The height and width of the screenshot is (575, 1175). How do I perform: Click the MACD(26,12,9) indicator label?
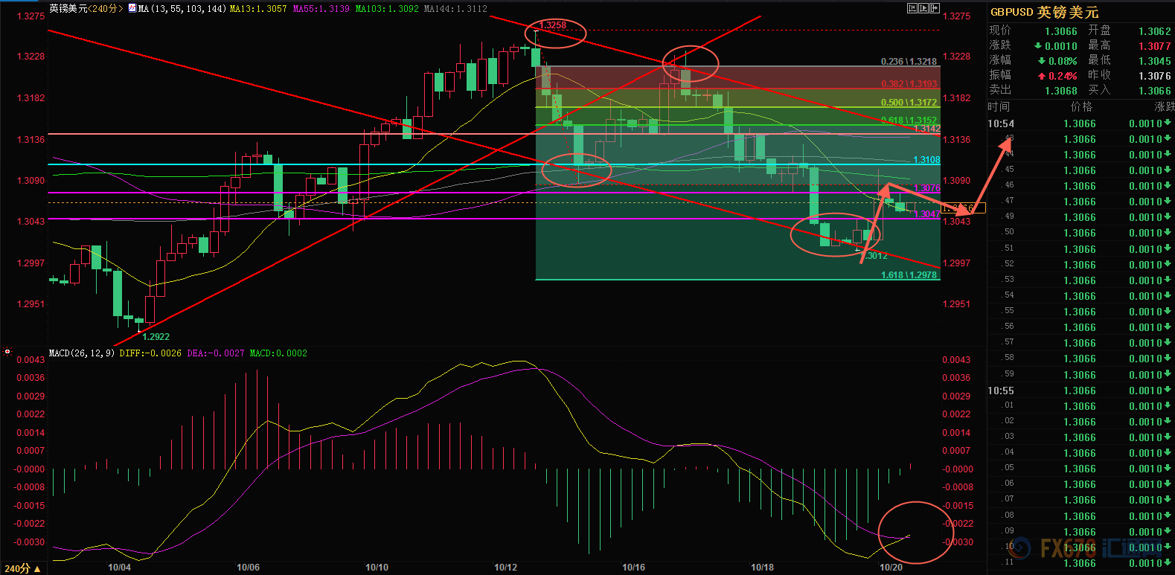[82, 353]
